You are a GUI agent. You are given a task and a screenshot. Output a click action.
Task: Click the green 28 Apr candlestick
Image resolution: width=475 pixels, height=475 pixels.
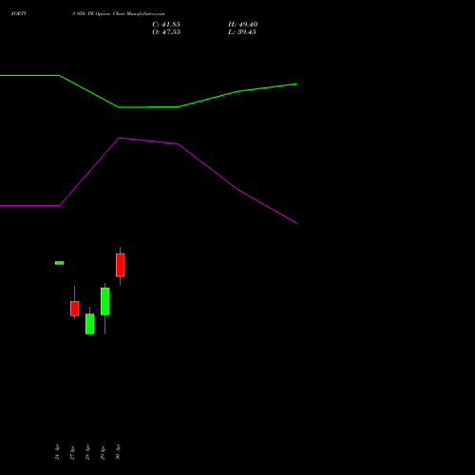pyautogui.click(x=90, y=324)
